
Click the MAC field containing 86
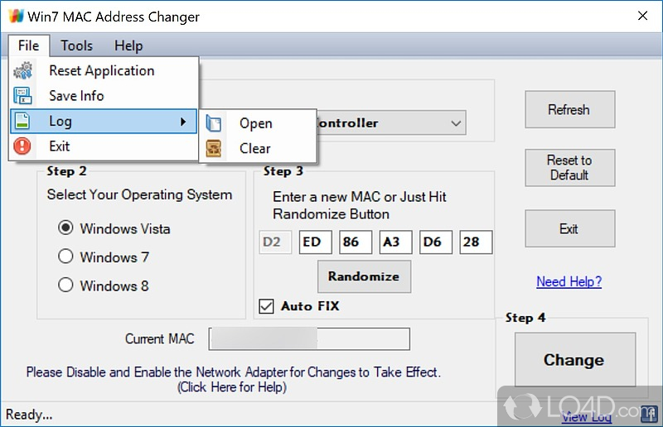click(356, 242)
